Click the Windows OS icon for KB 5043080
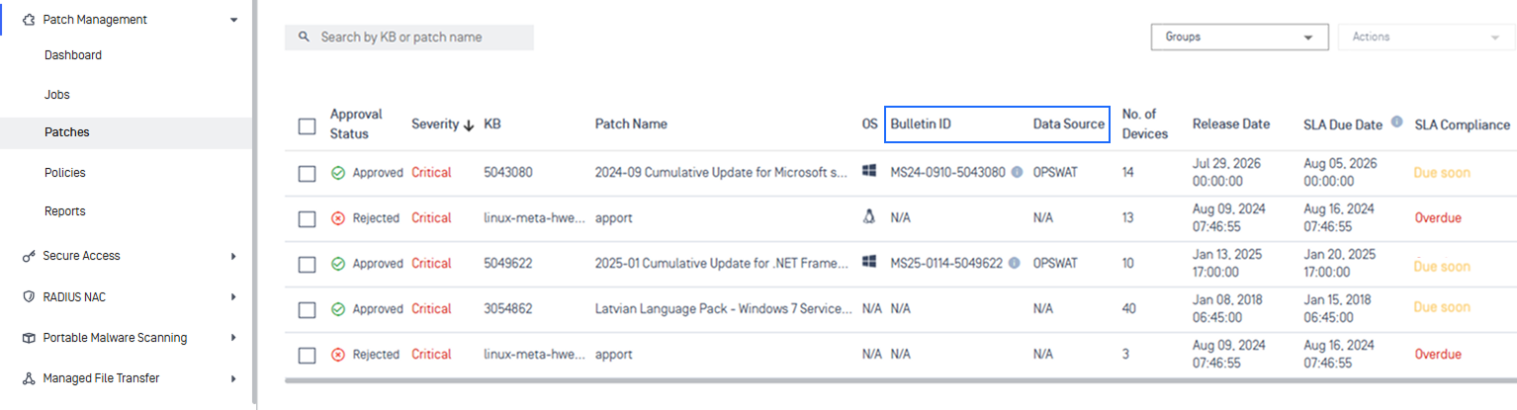The image size is (1517, 410). (869, 171)
